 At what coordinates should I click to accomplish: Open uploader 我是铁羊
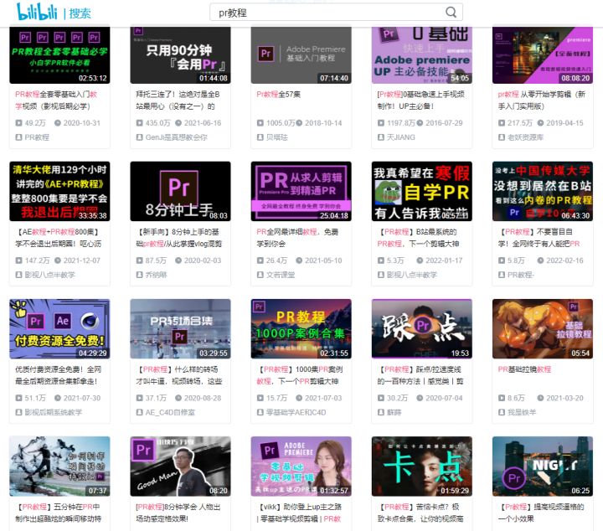pos(522,413)
